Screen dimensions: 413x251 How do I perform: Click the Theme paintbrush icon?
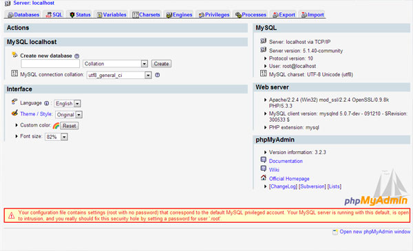click(14, 113)
